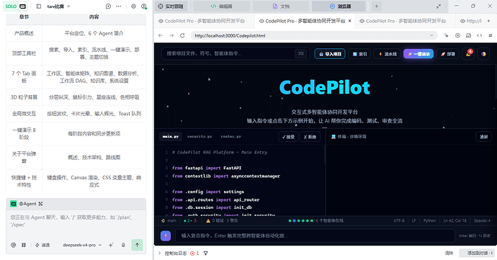Image resolution: width=497 pixels, height=260 pixels.
Task: Switch to the 编辑器 tab
Action: [221, 6]
